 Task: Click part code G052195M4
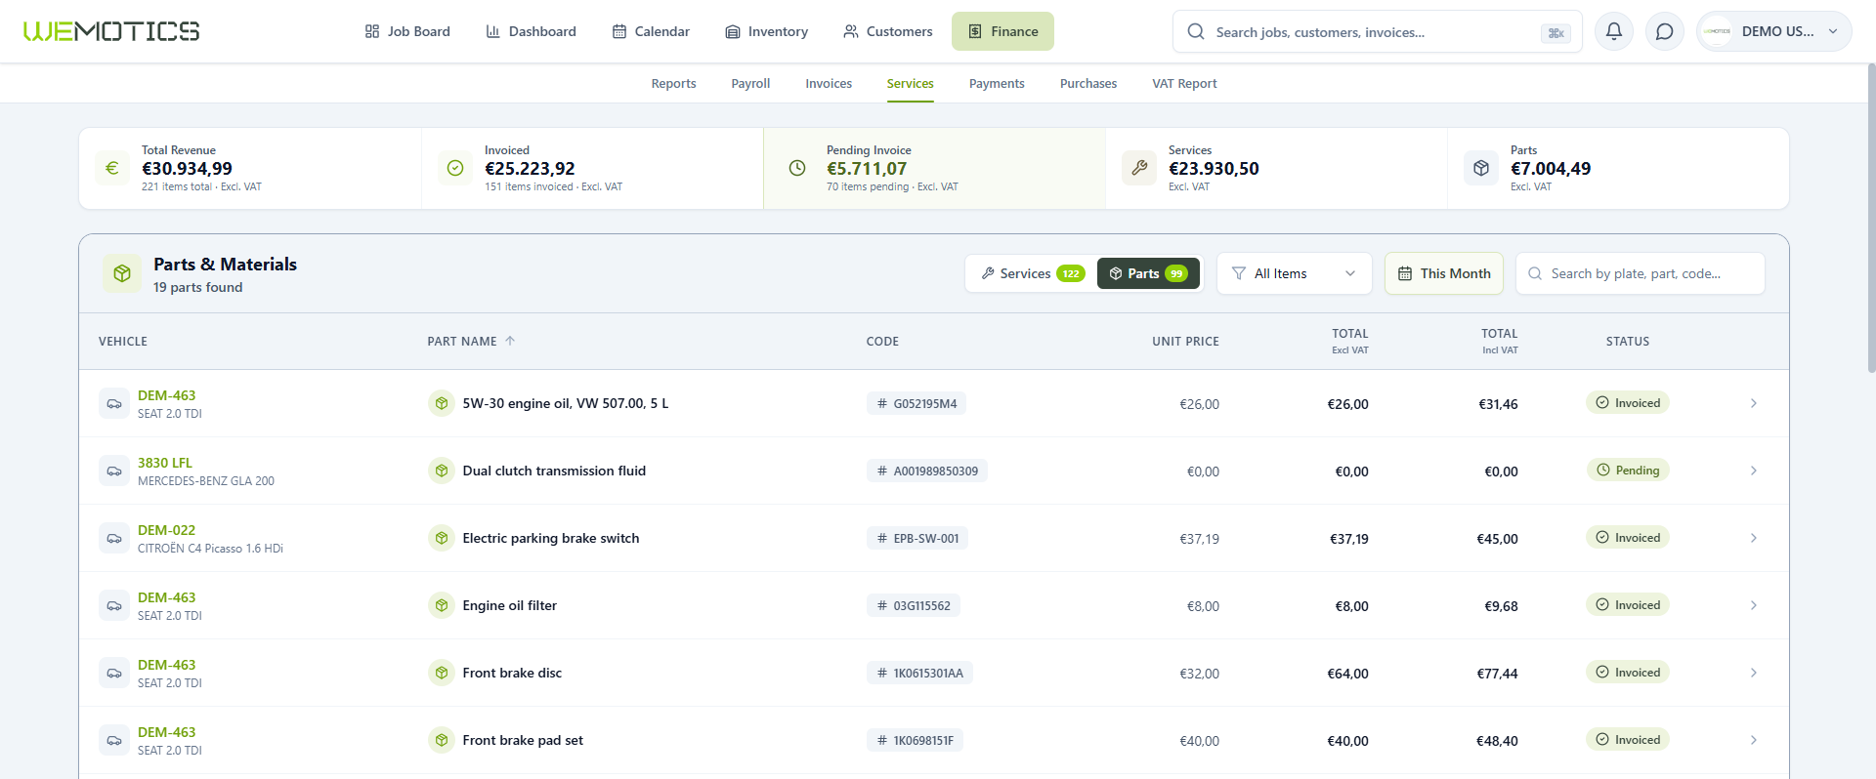point(917,403)
